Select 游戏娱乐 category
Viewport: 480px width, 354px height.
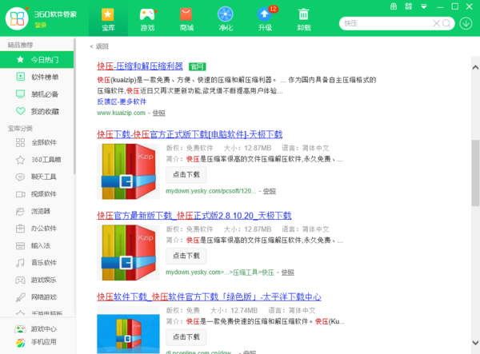pos(37,280)
